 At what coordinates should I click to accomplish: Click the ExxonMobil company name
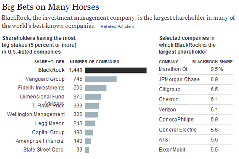click(x=172, y=150)
